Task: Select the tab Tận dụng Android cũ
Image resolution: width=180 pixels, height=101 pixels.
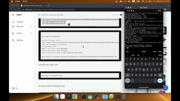Action: pyautogui.click(x=33, y=6)
